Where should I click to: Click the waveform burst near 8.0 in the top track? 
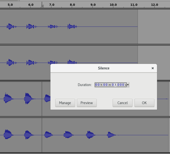(x=72, y=26)
